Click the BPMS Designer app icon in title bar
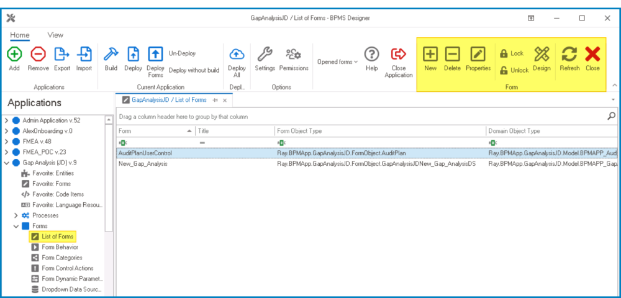Screen dimensions: 621x298 [x=11, y=18]
